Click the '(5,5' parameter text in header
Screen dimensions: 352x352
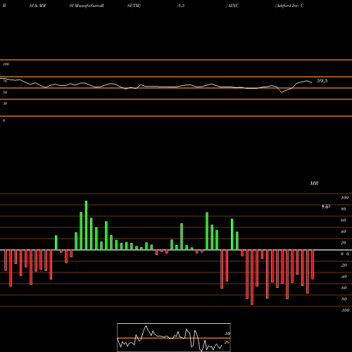[181, 6]
